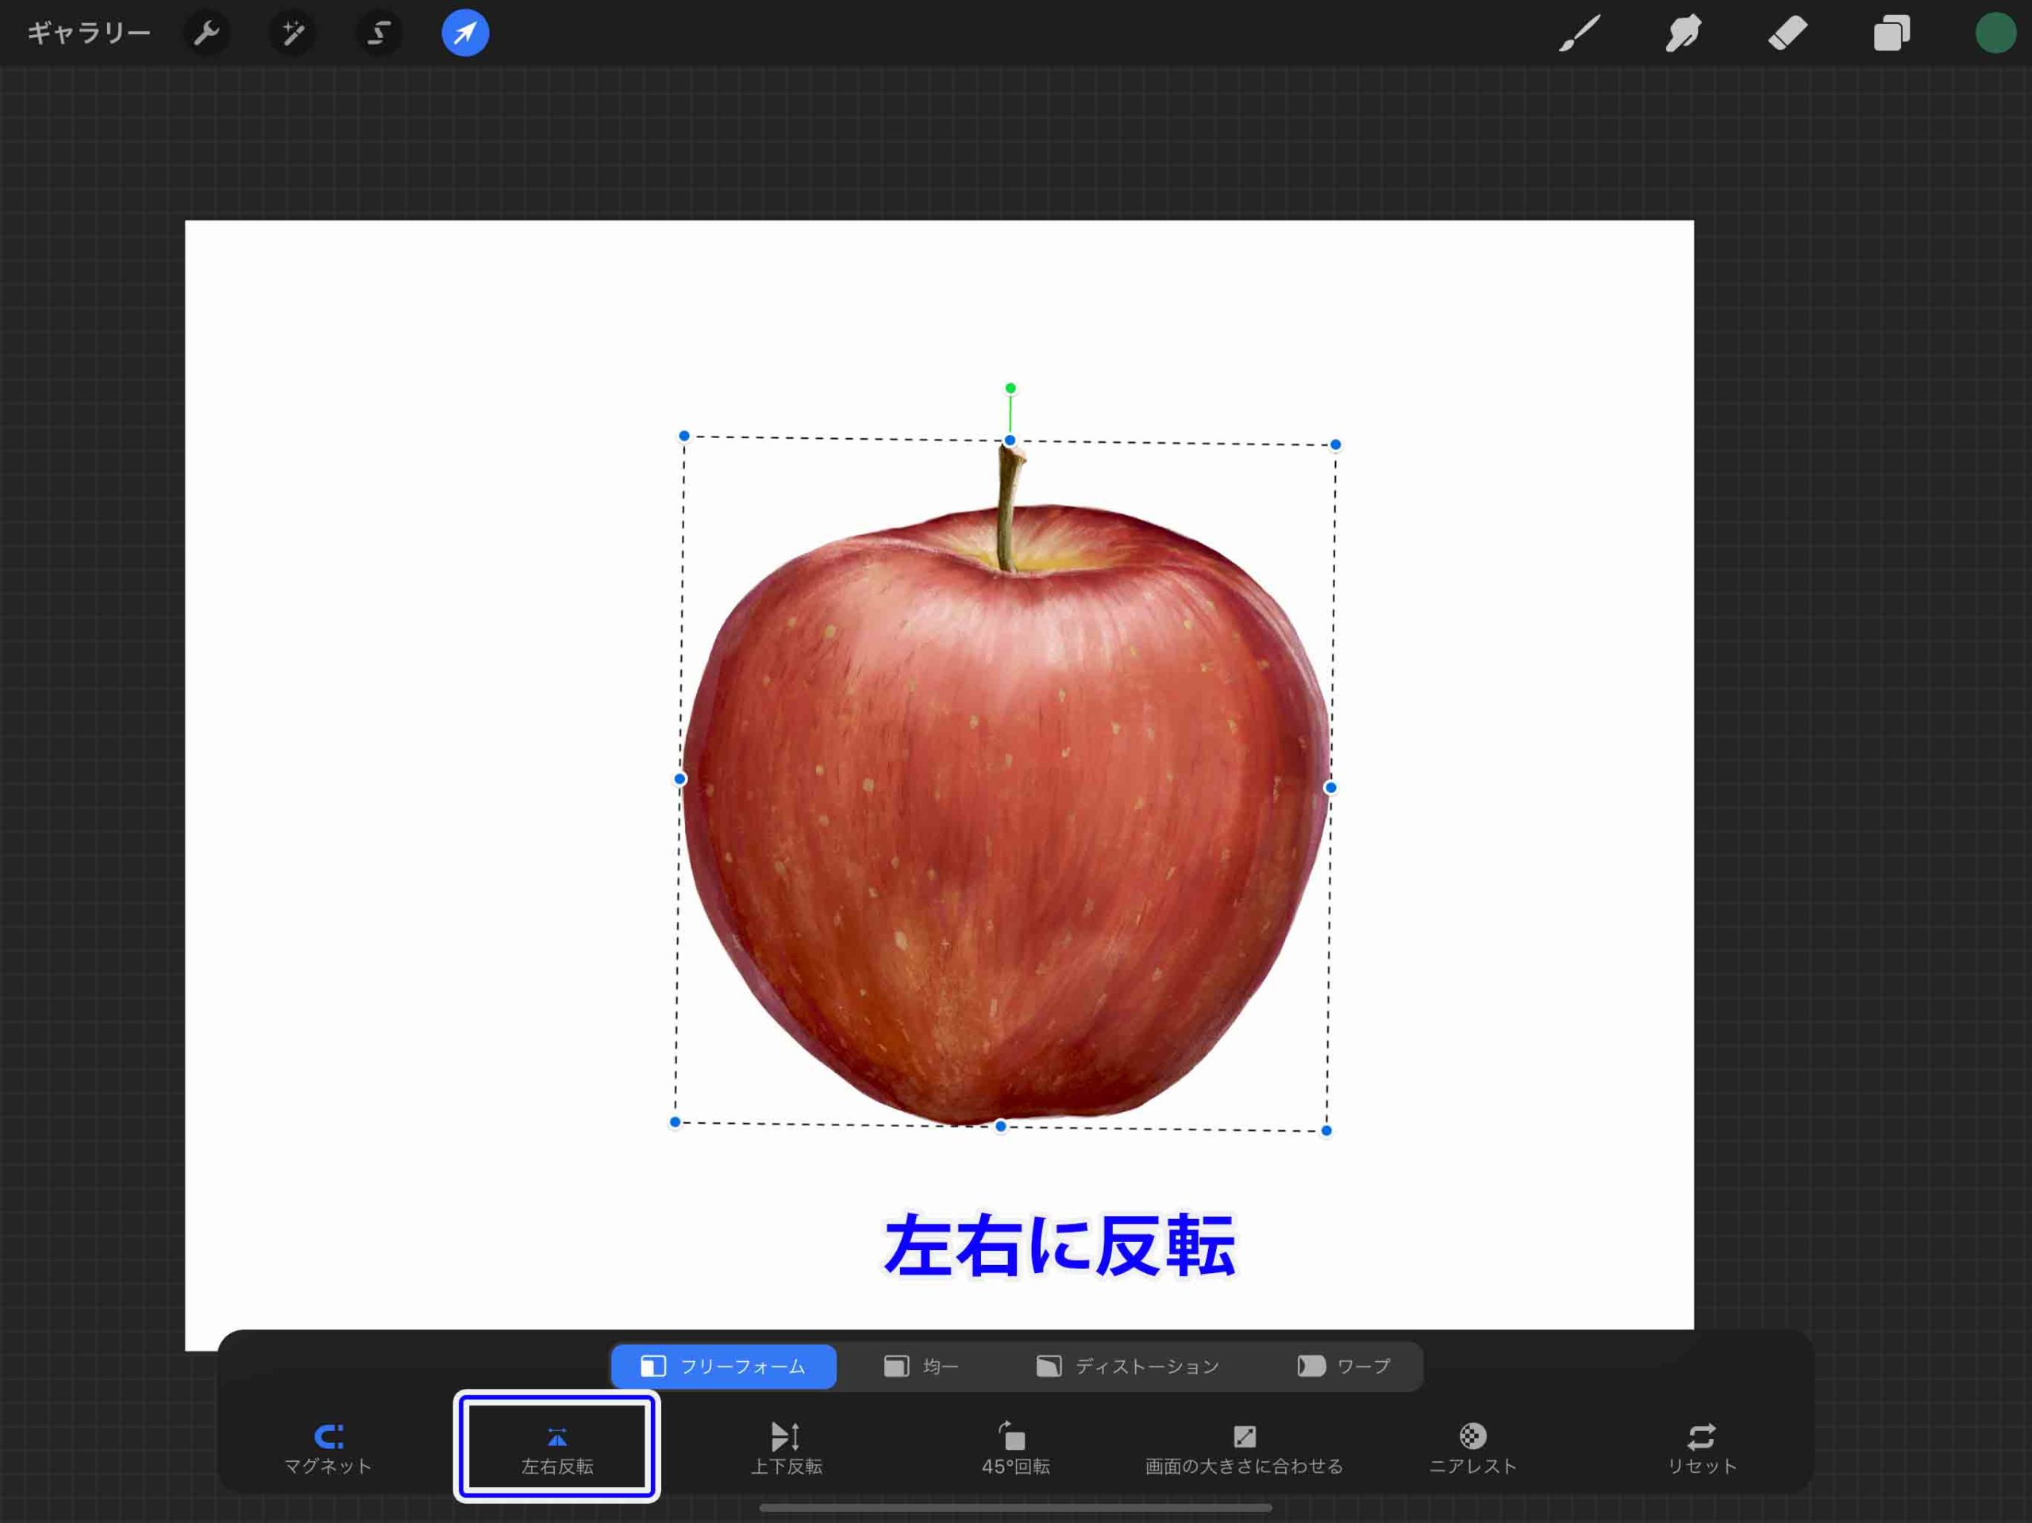Select the Eraser tool

(x=1788, y=33)
